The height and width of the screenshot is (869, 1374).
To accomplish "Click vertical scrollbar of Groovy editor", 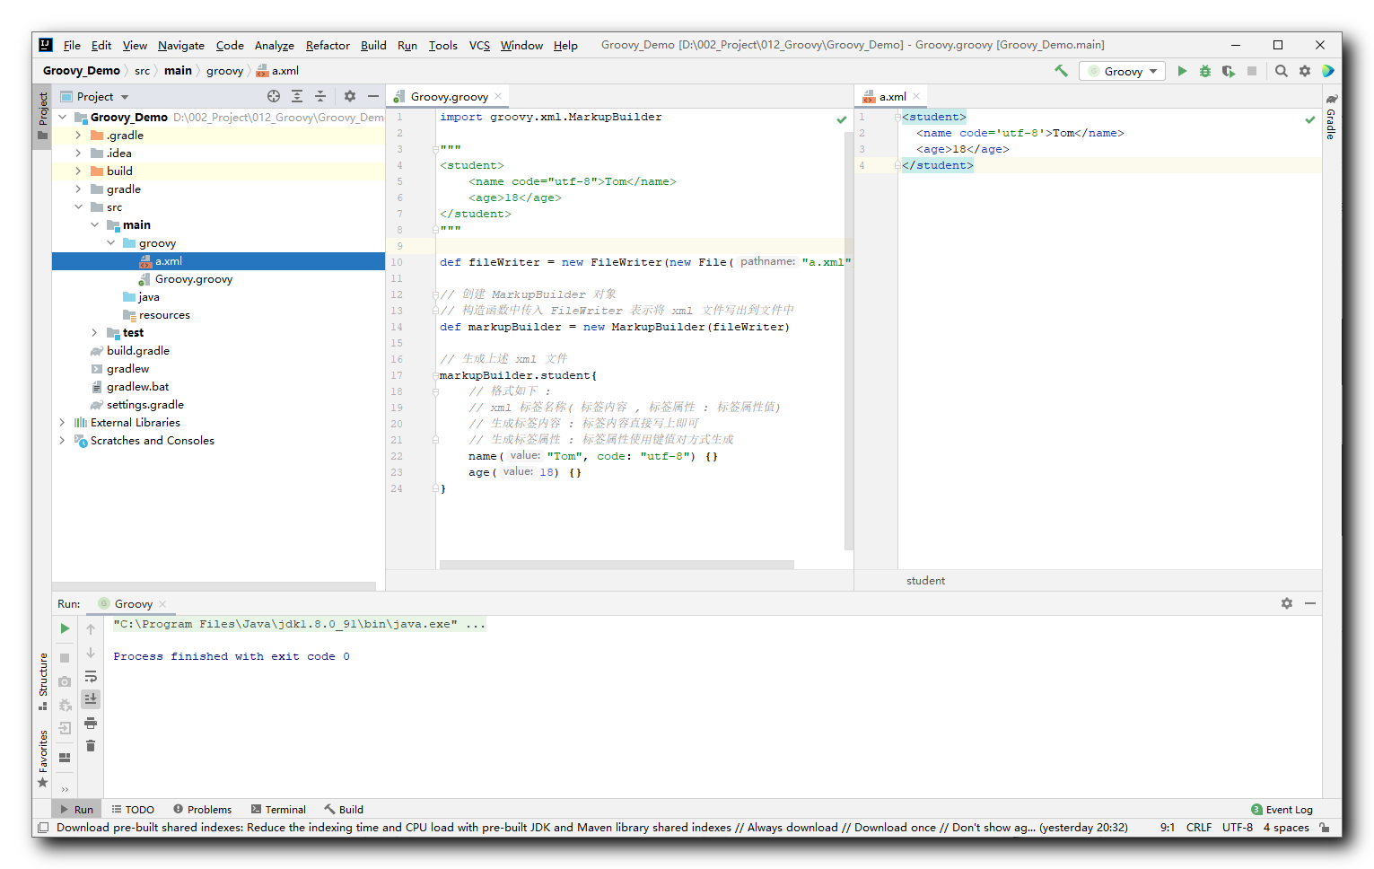I will (x=848, y=341).
